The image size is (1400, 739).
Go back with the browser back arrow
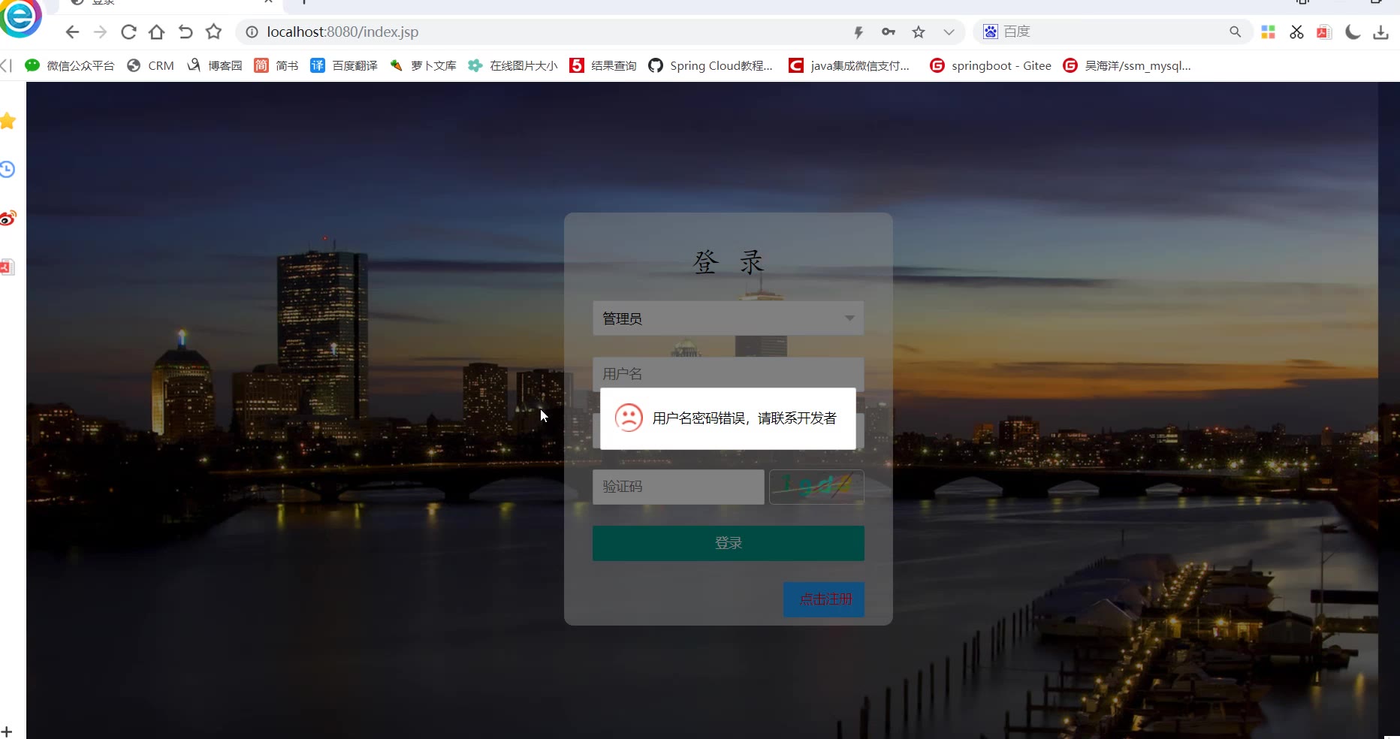pos(72,32)
